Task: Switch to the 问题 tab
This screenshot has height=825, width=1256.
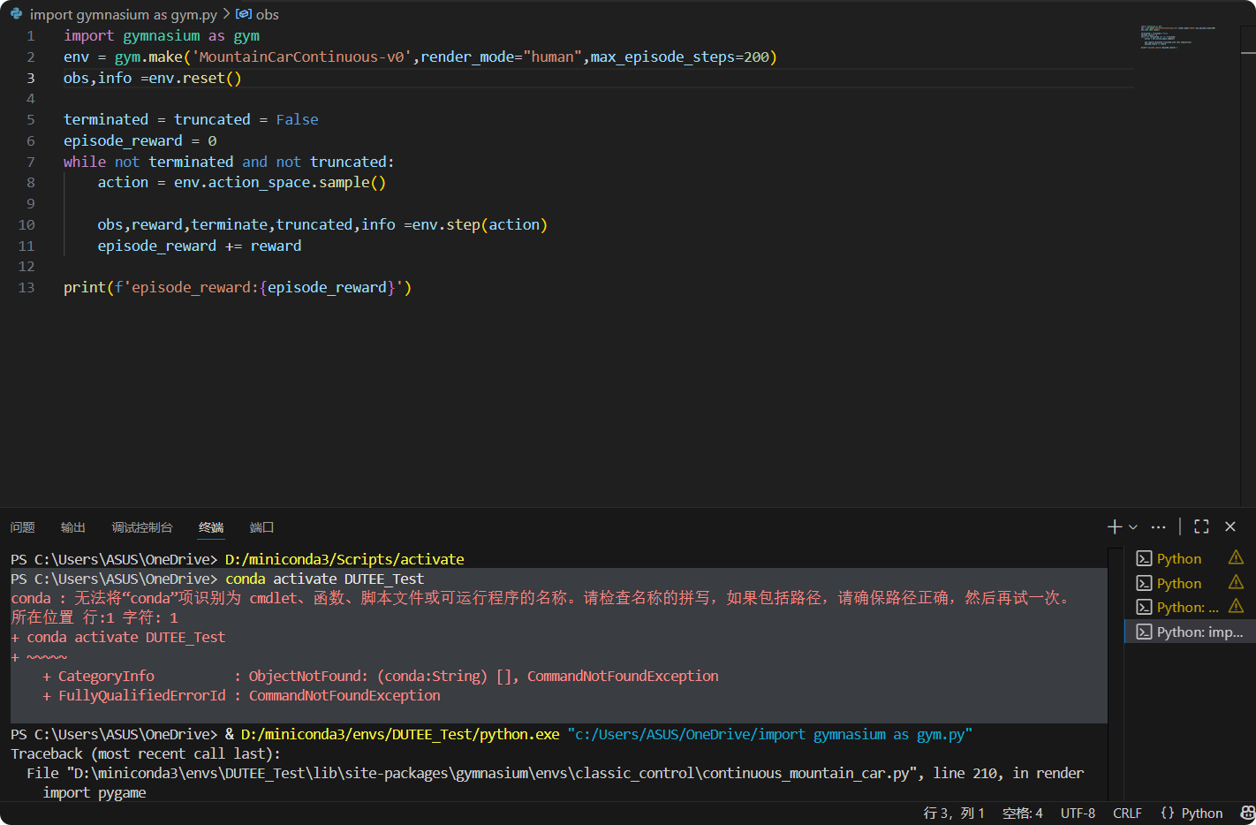Action: [x=22, y=526]
